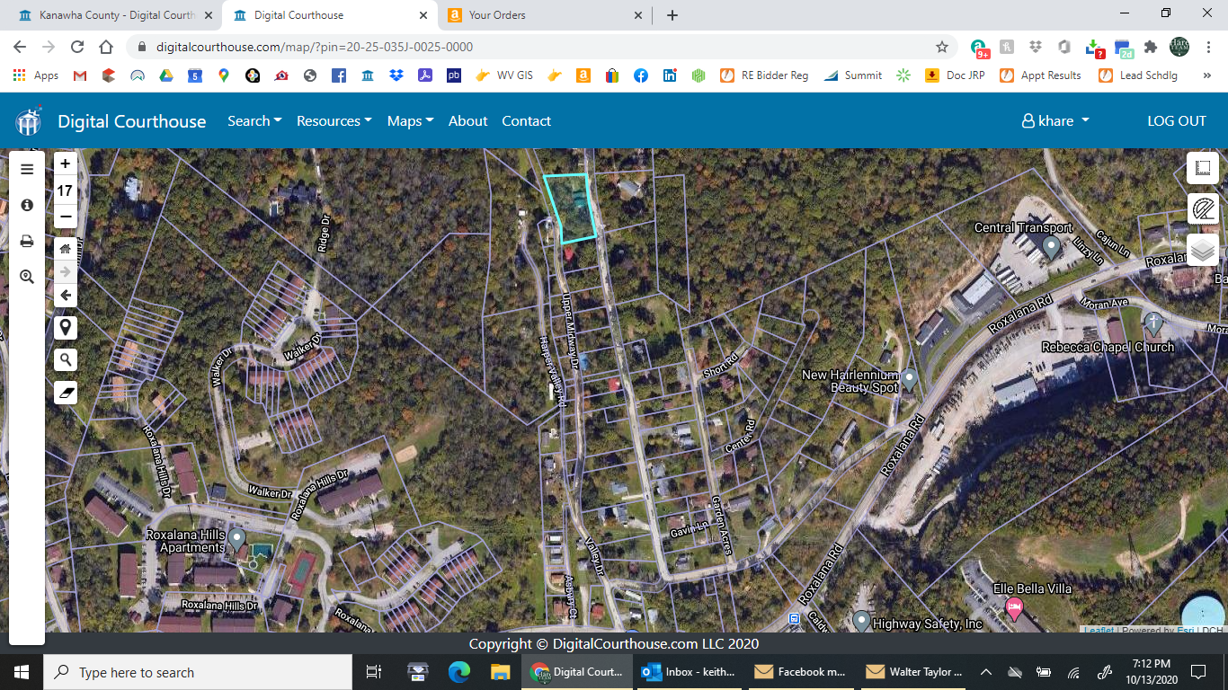Switch to Outlook Inbox taskbar window
Screen dimensions: 1228x690
tap(689, 672)
